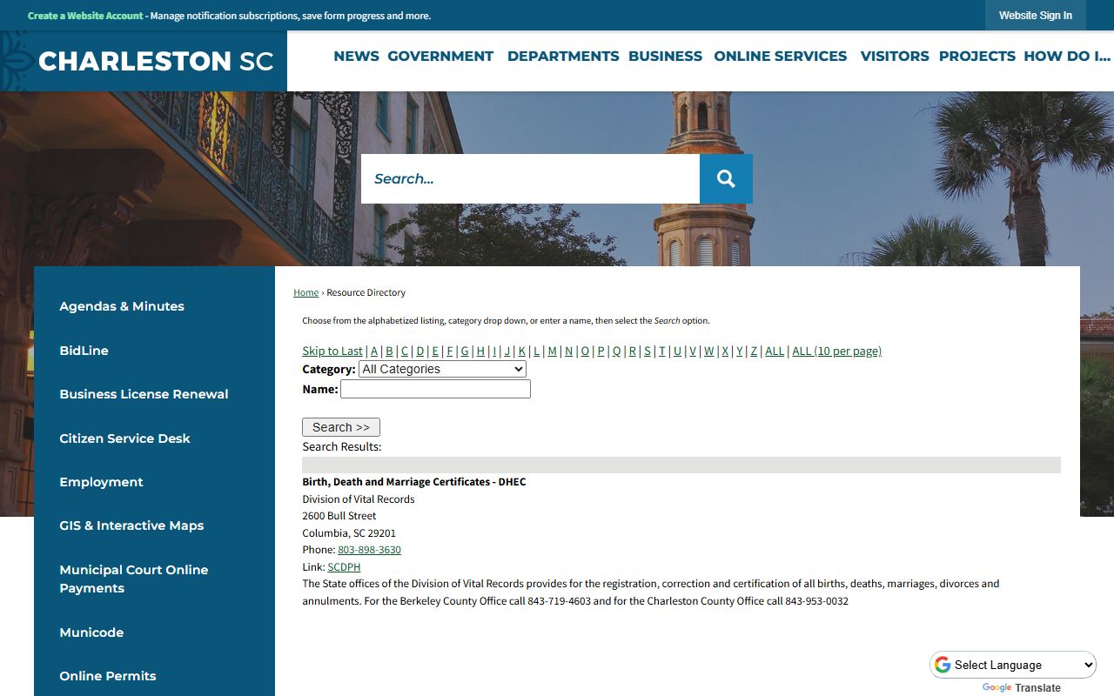Viewport: 1114px width, 696px height.
Task: Click Create a Website Account link
Action: tap(85, 16)
